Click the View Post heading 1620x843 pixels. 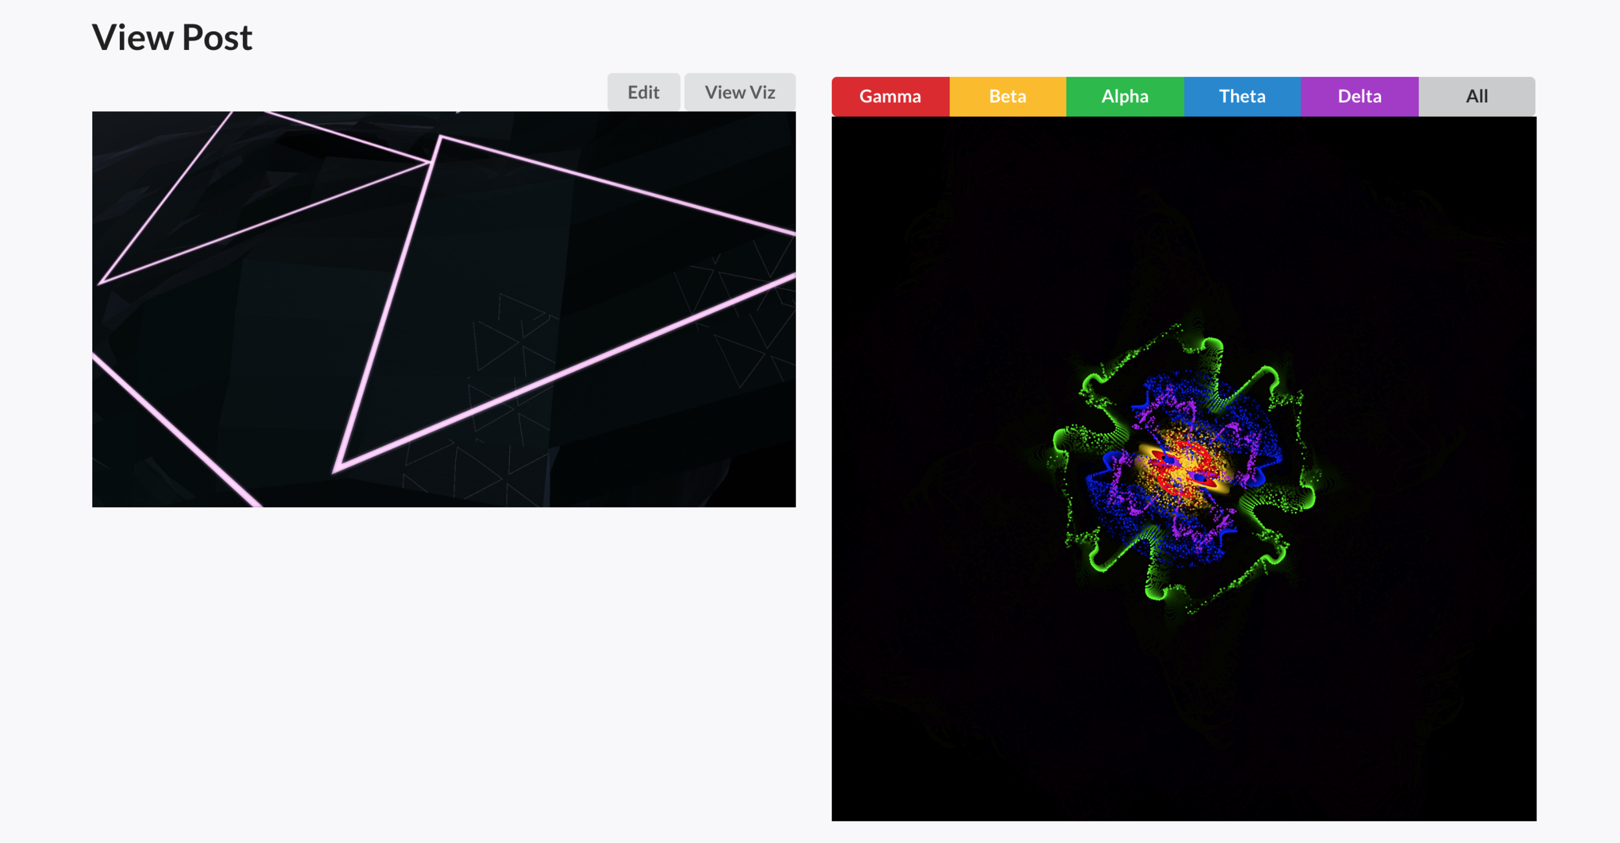172,38
